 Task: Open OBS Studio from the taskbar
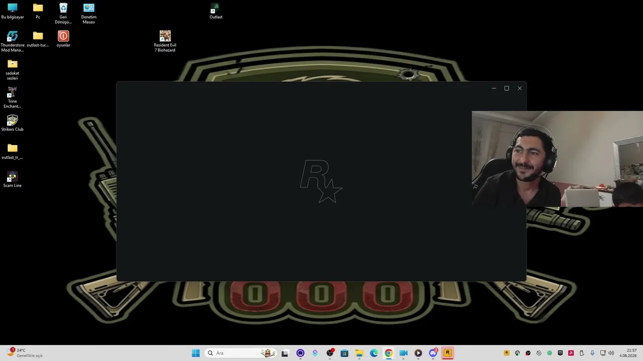coord(330,353)
